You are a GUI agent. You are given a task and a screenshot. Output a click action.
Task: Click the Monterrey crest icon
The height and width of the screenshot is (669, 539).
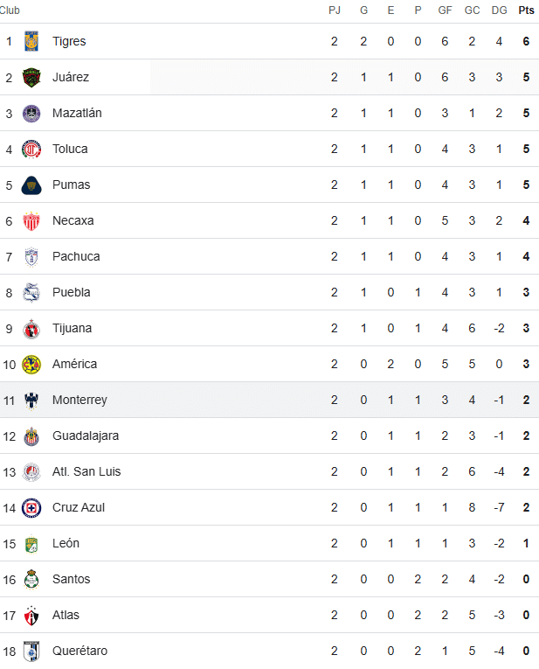click(31, 401)
